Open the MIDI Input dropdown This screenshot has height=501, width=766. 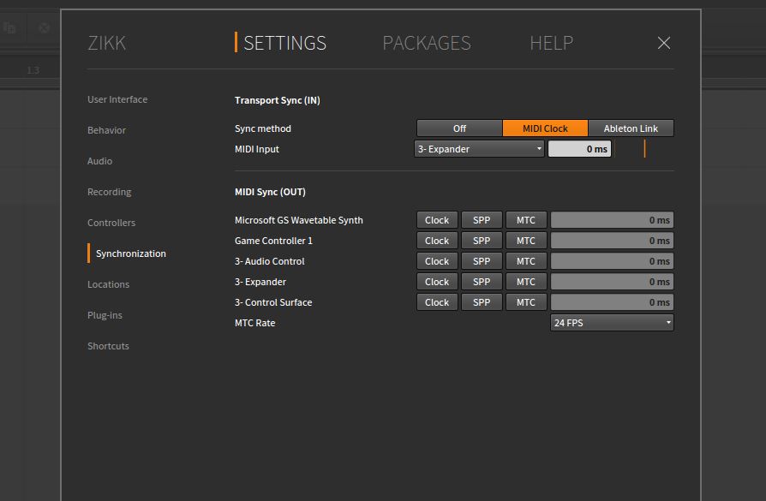coord(480,149)
